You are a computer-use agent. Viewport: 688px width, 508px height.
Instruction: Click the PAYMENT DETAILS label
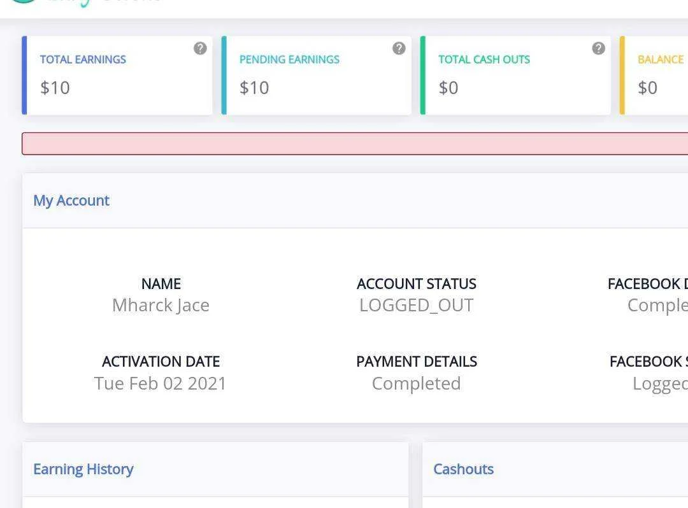(417, 362)
